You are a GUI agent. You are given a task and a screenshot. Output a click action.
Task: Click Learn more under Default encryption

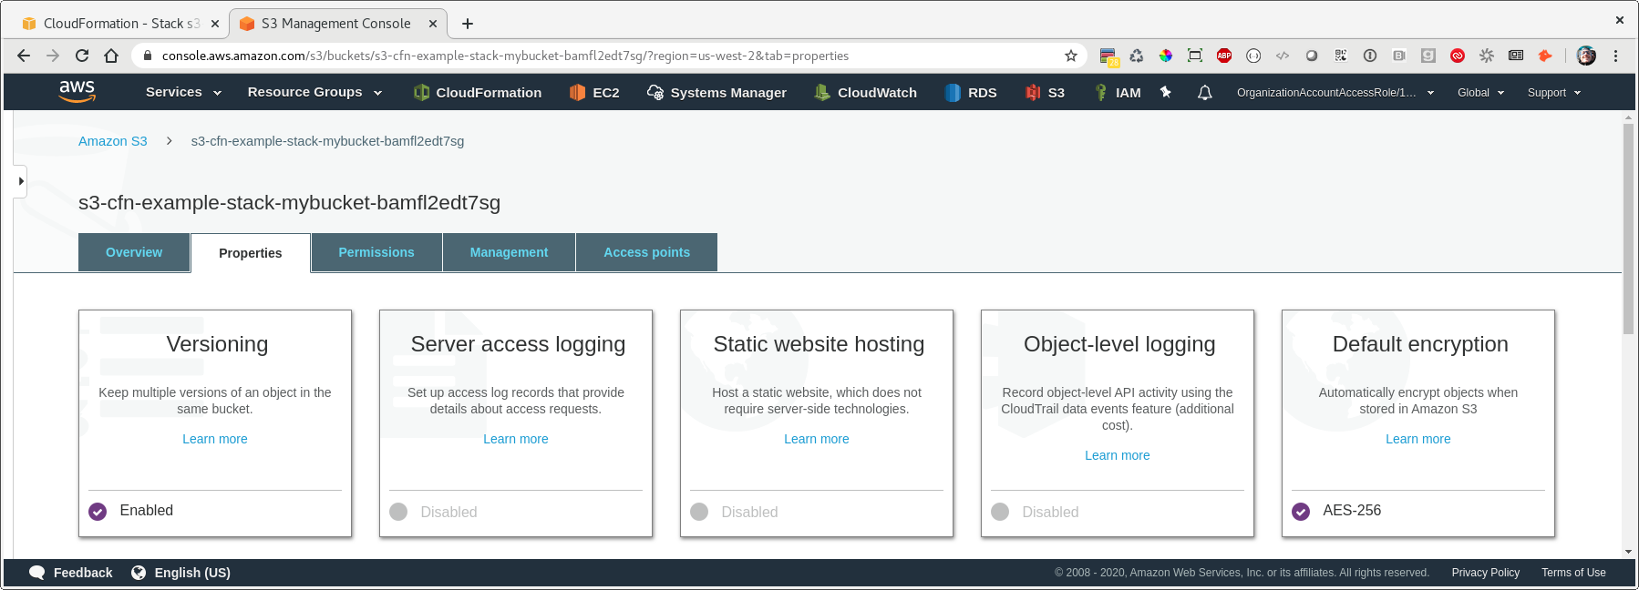(x=1417, y=439)
